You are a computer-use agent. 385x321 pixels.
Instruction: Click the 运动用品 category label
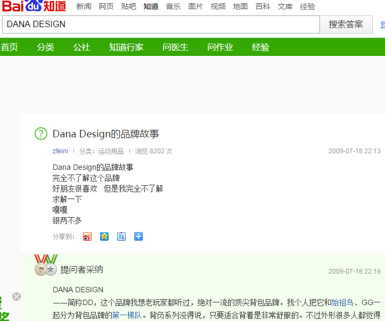(x=111, y=151)
